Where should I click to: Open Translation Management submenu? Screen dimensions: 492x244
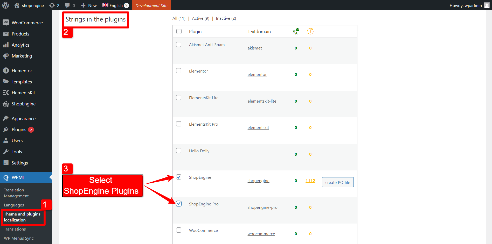(16, 193)
